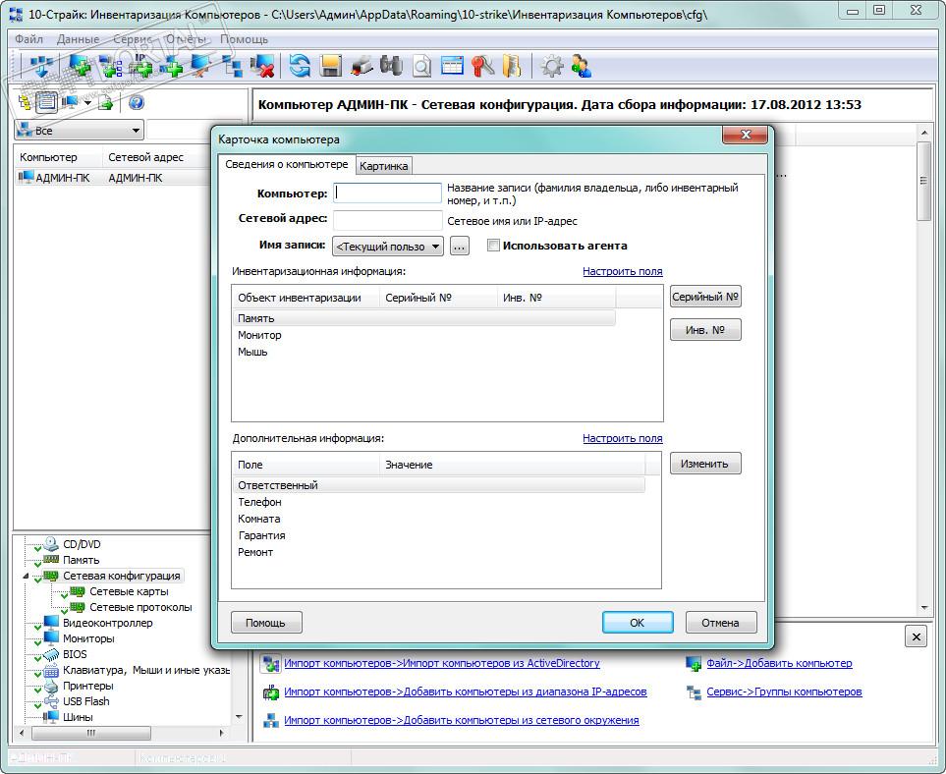Click Настроить поля link for inventory information

tap(623, 271)
